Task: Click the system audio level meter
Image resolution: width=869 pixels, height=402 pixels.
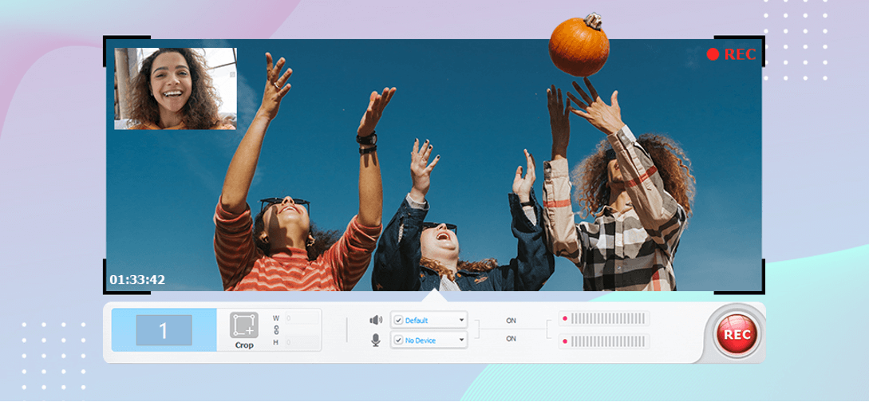Action: click(x=604, y=318)
